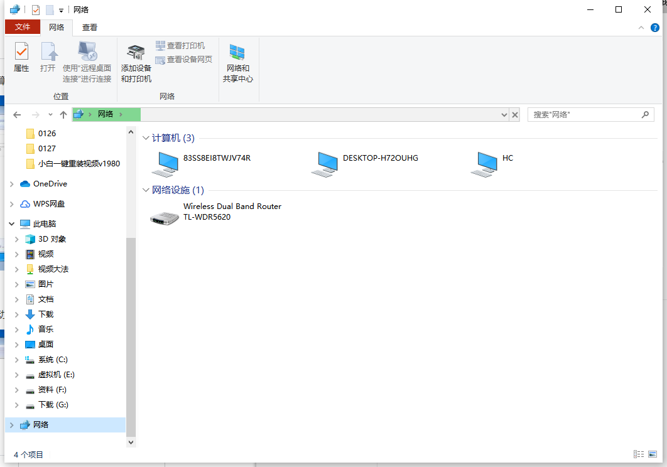Open computer 83SS8EI8TWJV74R
Image resolution: width=667 pixels, height=467 pixels.
[x=201, y=164]
